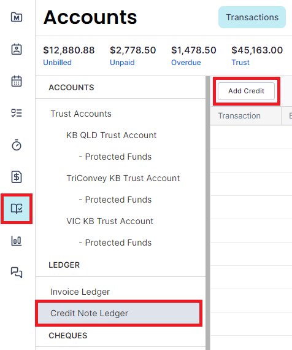The image size is (292, 350).
Task: Click the Add Credit button
Action: point(246,91)
